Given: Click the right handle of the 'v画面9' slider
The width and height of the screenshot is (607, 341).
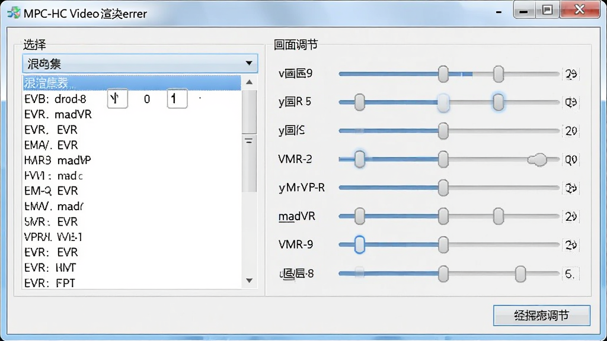Looking at the screenshot, I should [499, 74].
